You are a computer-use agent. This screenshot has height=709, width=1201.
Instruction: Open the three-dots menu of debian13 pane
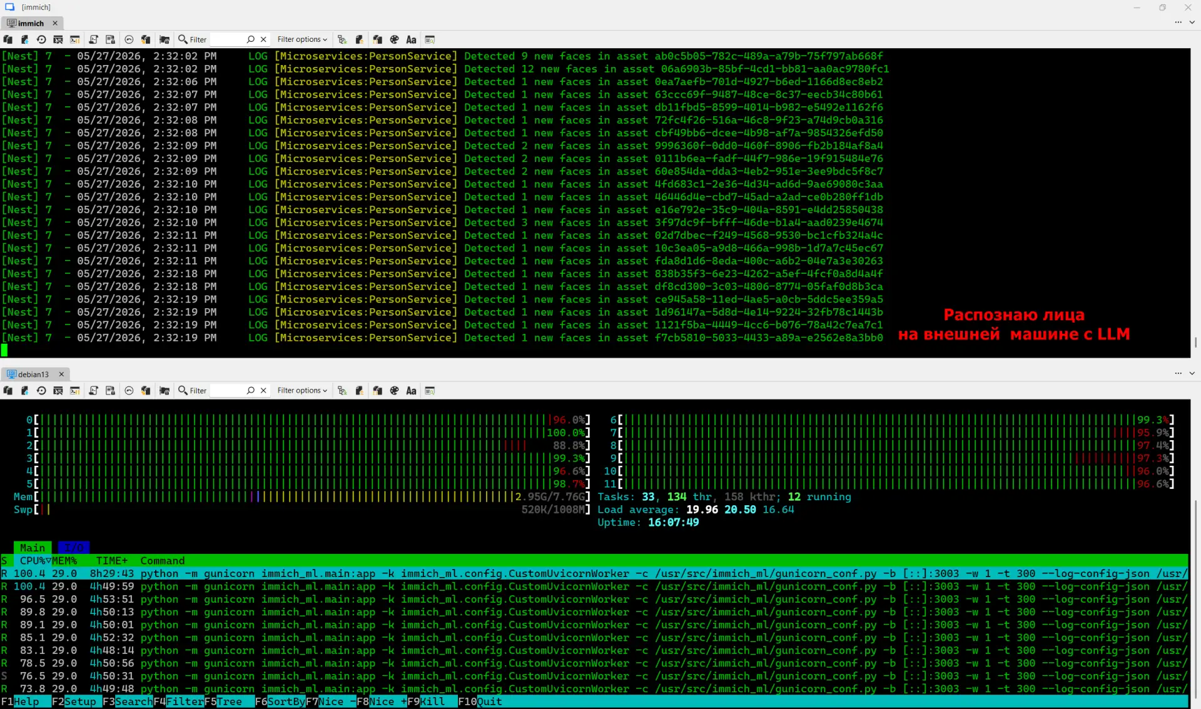(x=1178, y=374)
